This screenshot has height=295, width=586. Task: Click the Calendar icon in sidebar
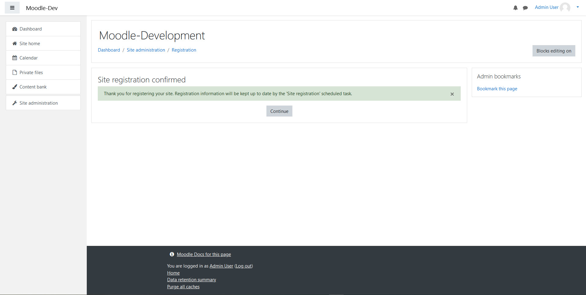[15, 58]
